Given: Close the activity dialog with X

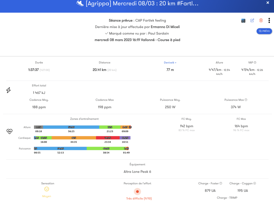Looking at the screenshot, I should click(x=268, y=3).
